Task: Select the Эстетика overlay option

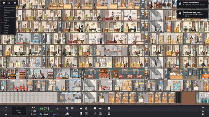Action: point(7,13)
